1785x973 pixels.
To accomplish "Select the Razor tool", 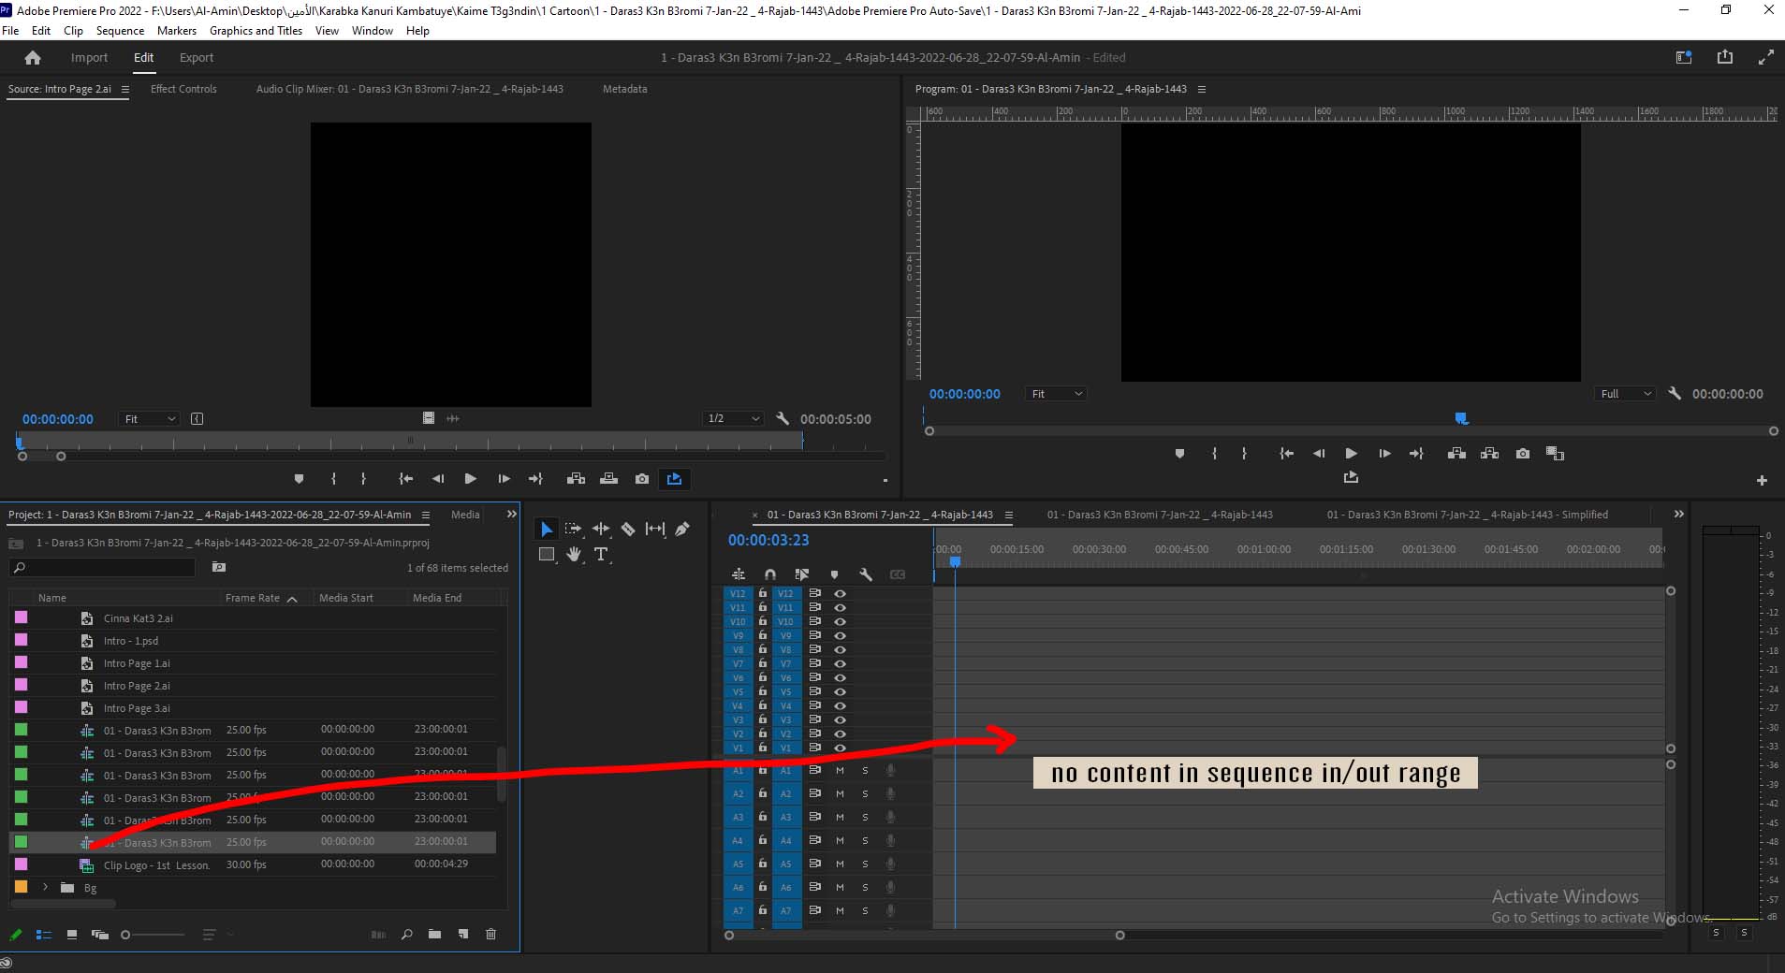I will click(x=628, y=530).
